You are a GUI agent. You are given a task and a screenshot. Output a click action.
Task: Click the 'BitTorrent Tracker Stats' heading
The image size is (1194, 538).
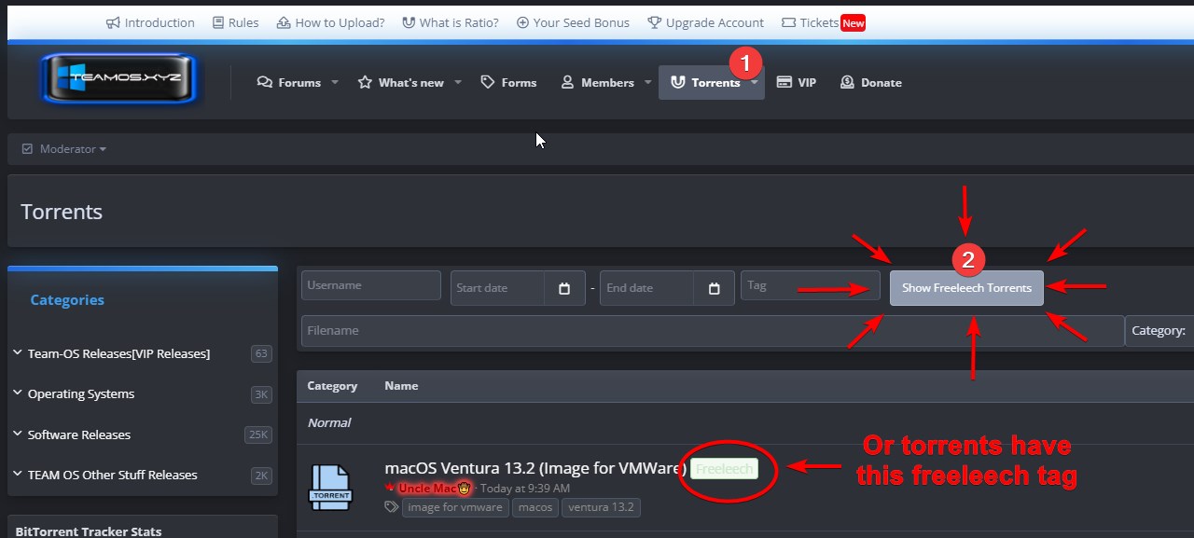tap(89, 531)
